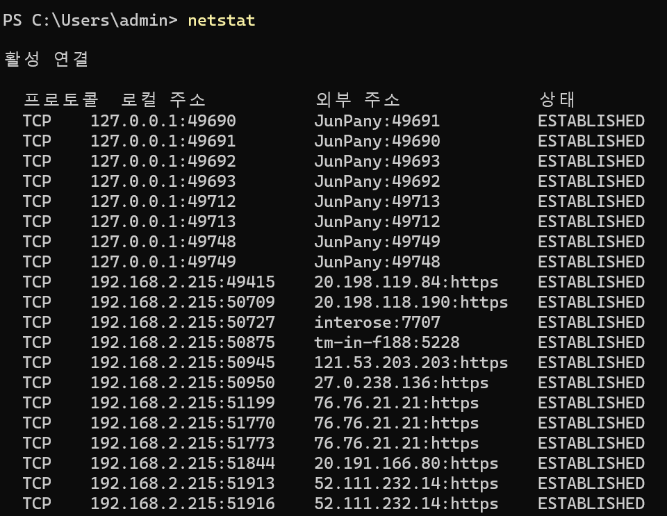Click local address 192.168.2.215:51916
667x516 pixels.
pyautogui.click(x=183, y=503)
